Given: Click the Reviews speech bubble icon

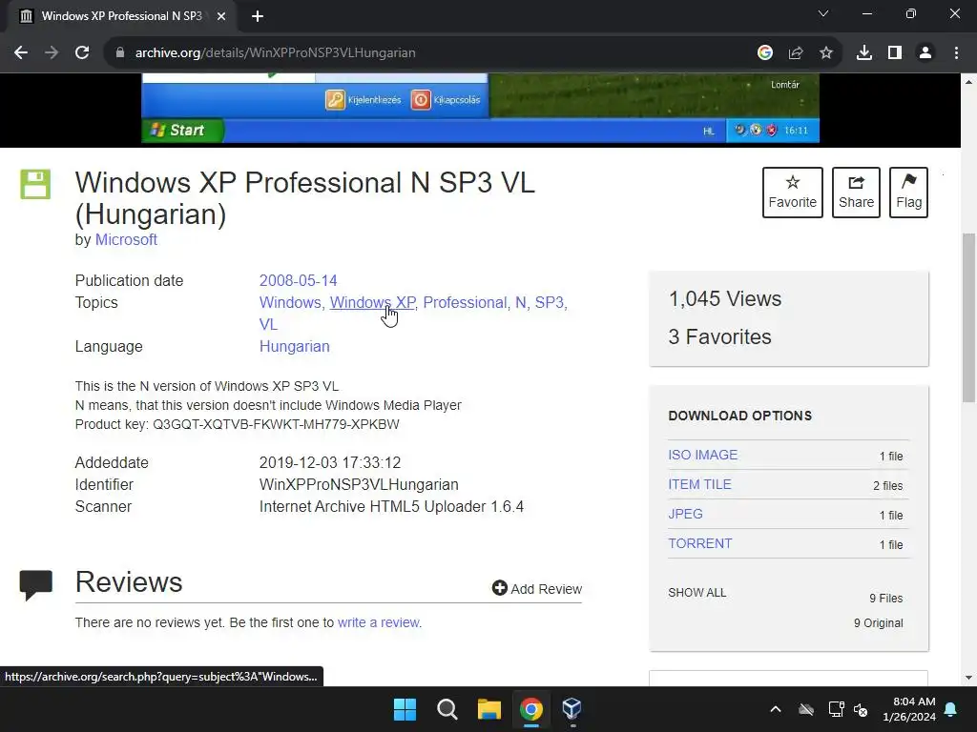Looking at the screenshot, I should pos(35,585).
